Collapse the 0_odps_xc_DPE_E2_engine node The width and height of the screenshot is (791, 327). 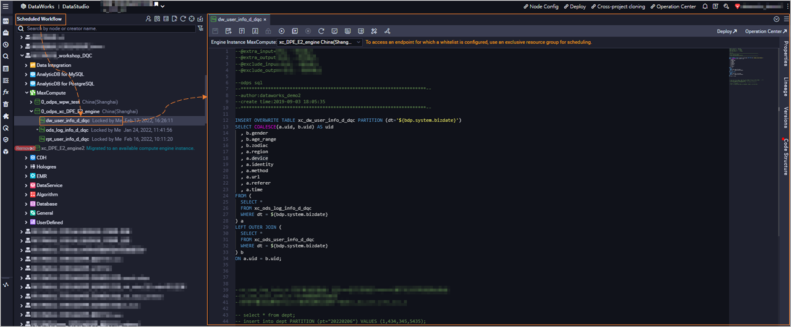point(31,111)
